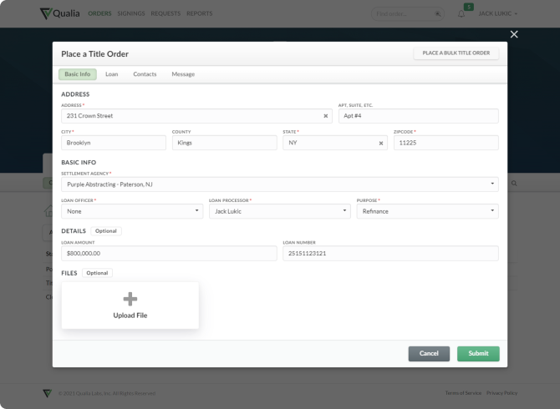
Task: Open the Message tab
Action: pyautogui.click(x=183, y=74)
